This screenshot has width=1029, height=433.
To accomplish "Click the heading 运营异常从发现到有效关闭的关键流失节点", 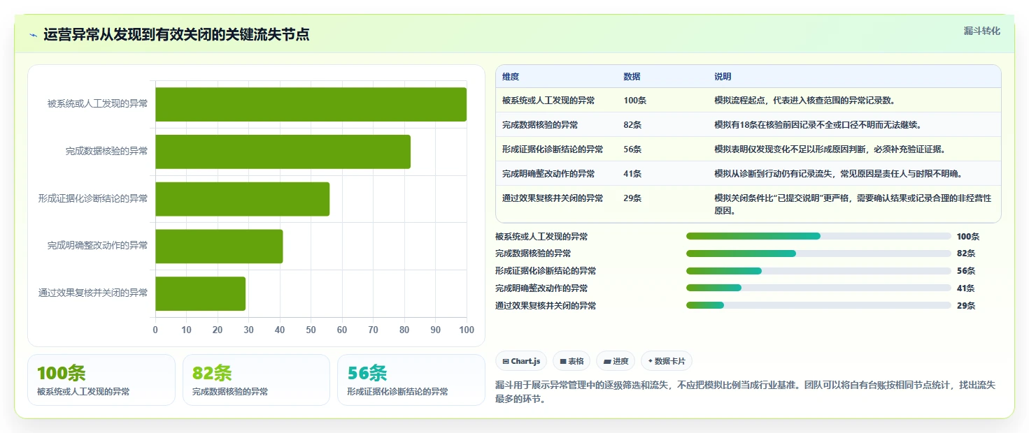I will coord(176,34).
